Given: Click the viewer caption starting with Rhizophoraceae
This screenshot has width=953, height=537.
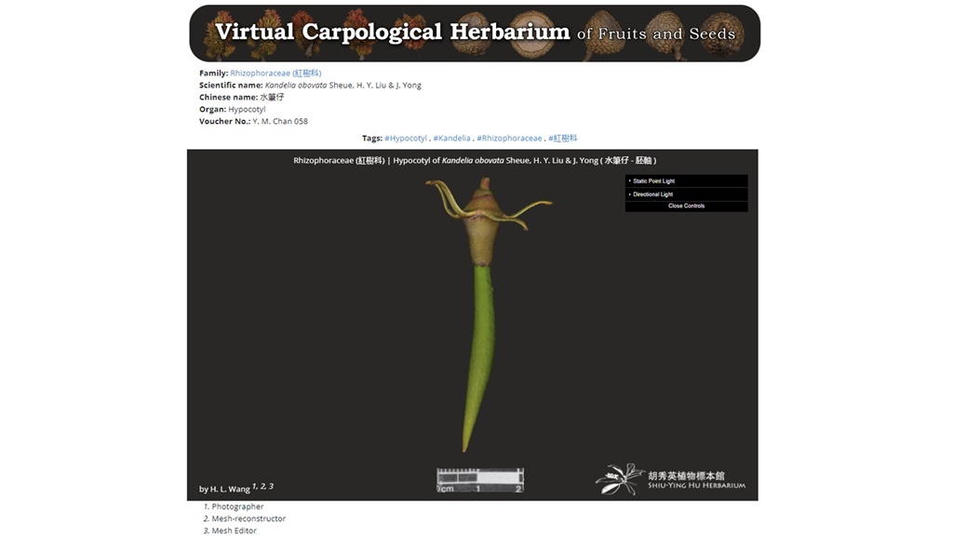Looking at the screenshot, I should [x=472, y=160].
